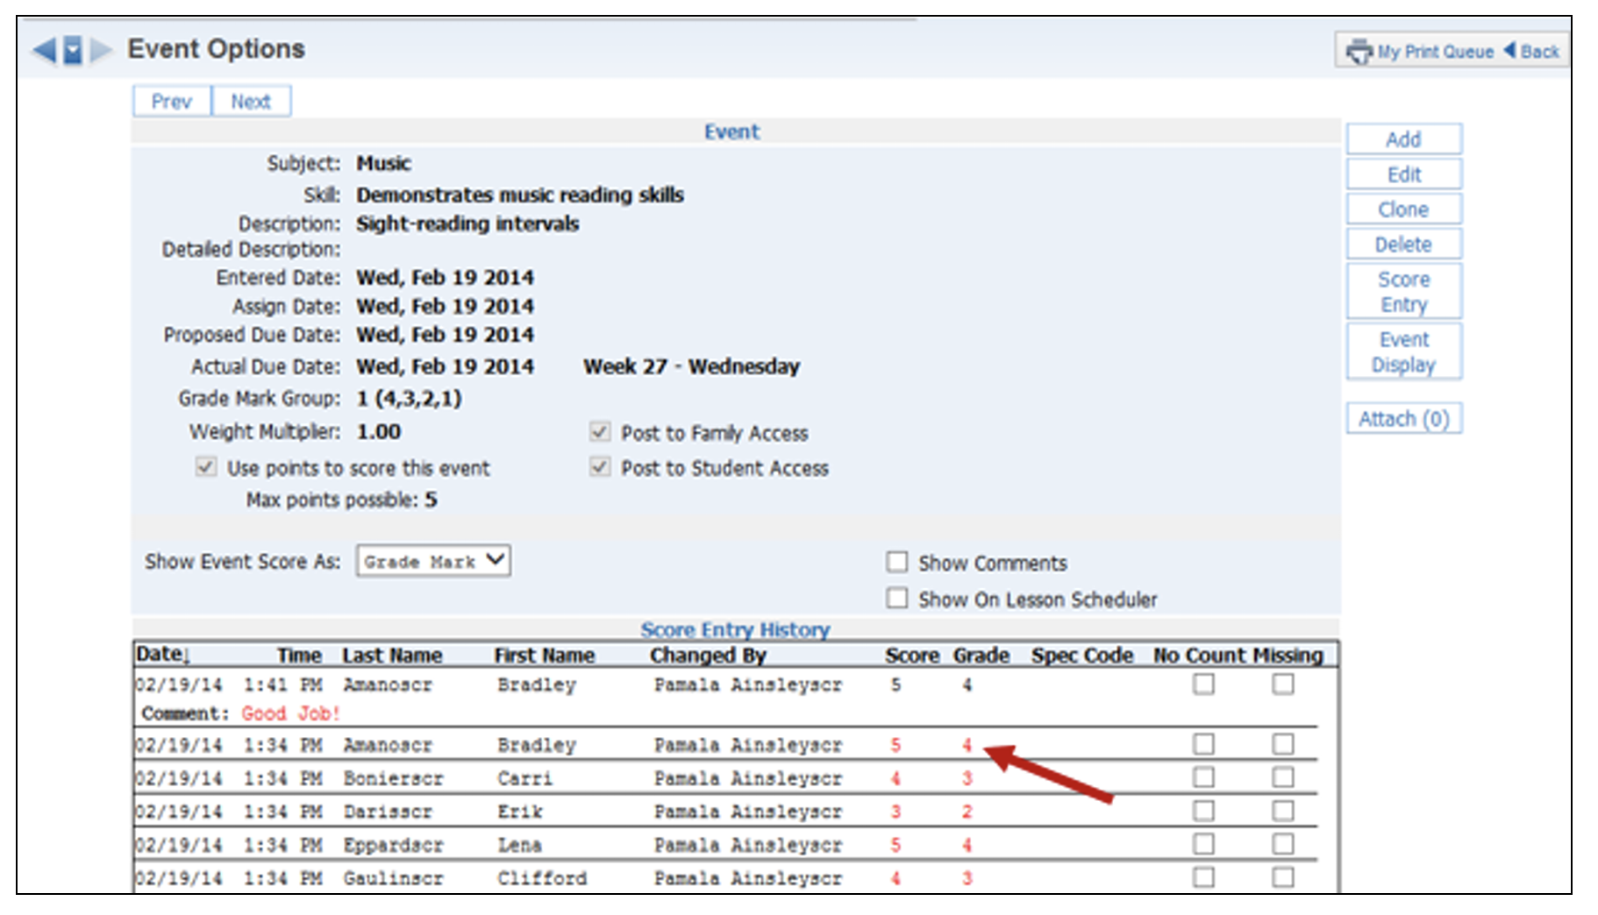The width and height of the screenshot is (1598, 915).
Task: Go Back using the top-right link
Action: click(1532, 52)
